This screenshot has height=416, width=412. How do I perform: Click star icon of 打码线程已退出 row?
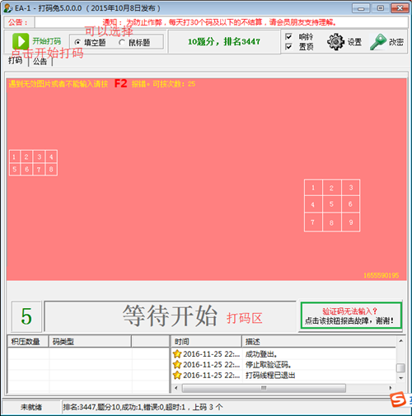[x=177, y=375]
